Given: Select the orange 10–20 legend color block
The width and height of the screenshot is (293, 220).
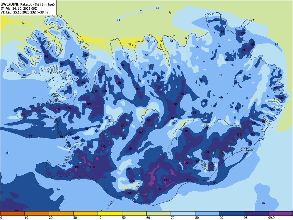Looking at the screenshot, I should click(37, 214).
